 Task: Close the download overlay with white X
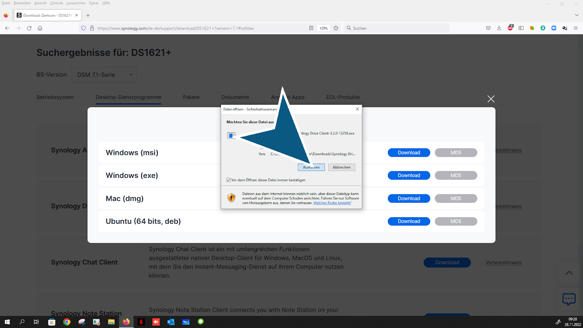tap(491, 99)
